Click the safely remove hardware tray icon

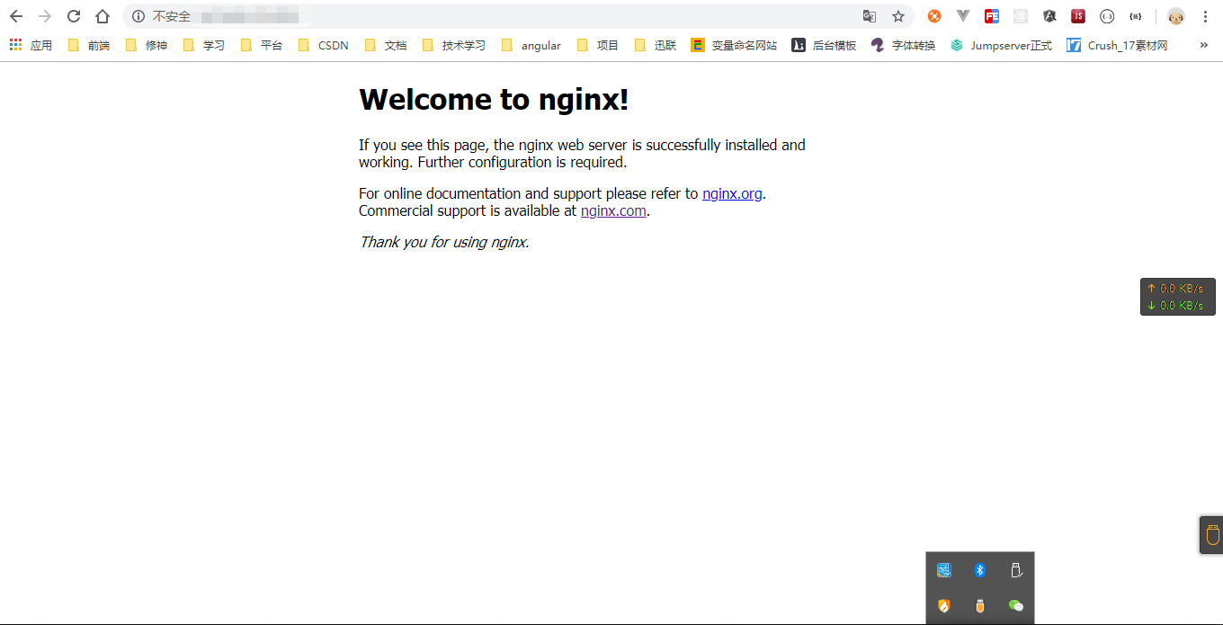(x=1016, y=570)
